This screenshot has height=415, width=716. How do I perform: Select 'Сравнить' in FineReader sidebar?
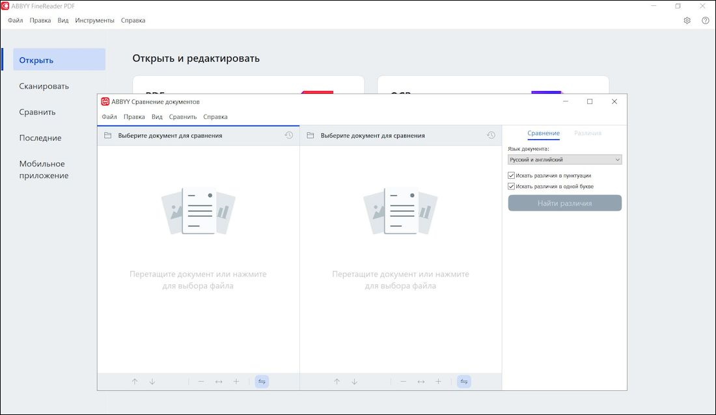38,112
